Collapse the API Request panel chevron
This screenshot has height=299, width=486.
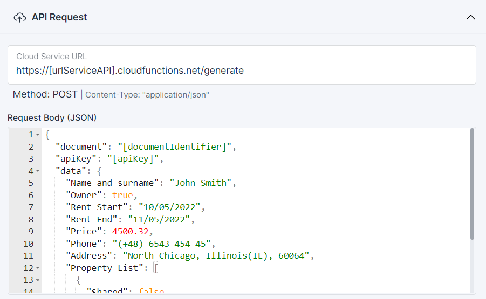click(x=470, y=17)
